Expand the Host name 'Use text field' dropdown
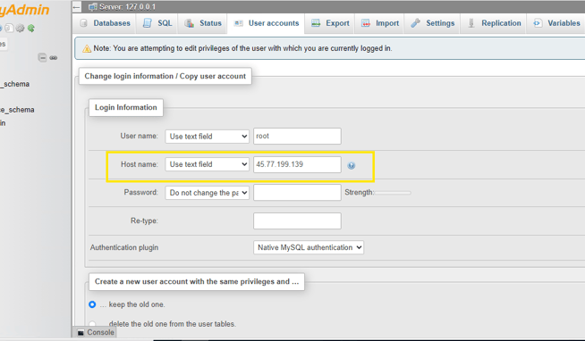This screenshot has height=341, width=585. click(207, 164)
